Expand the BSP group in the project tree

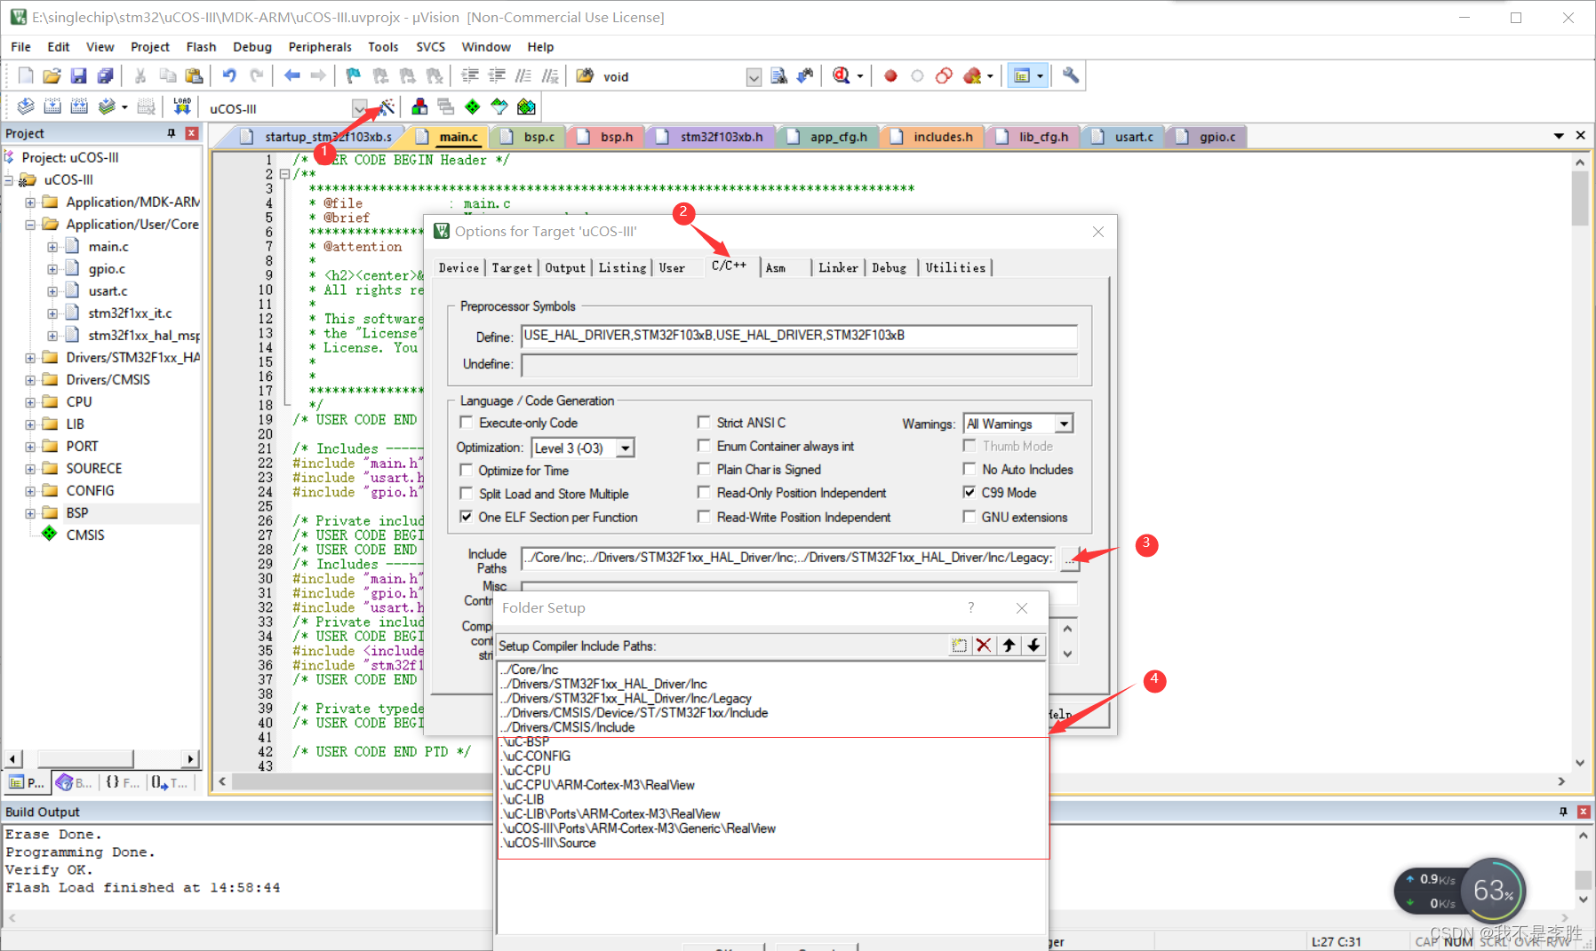point(30,513)
